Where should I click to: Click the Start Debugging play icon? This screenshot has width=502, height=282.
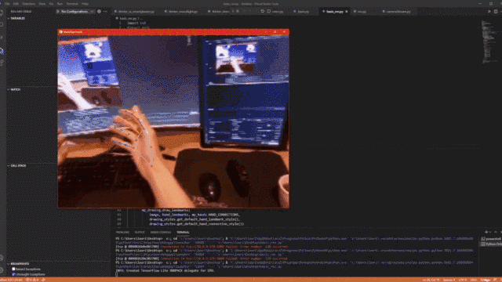point(58,12)
